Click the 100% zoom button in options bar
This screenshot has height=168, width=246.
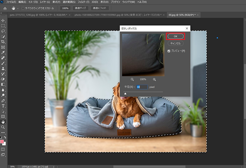tap(65, 8)
